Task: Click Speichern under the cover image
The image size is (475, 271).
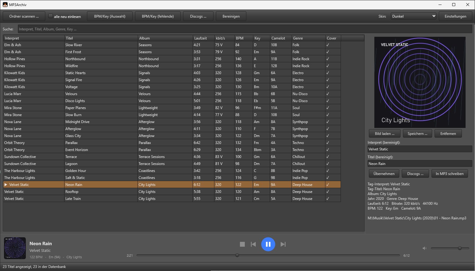Action: pyautogui.click(x=418, y=134)
